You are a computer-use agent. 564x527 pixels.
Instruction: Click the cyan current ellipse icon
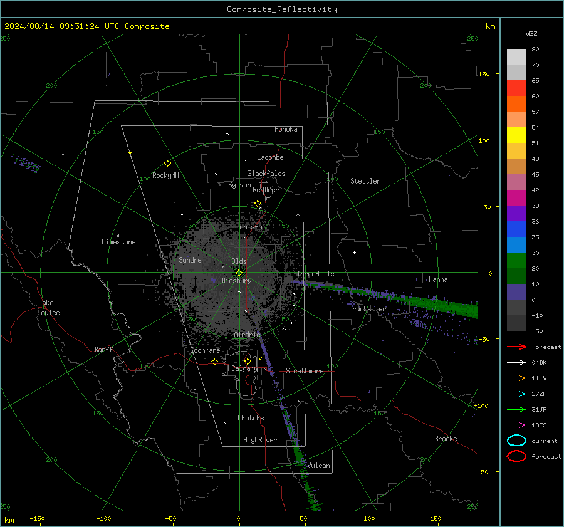pos(516,441)
